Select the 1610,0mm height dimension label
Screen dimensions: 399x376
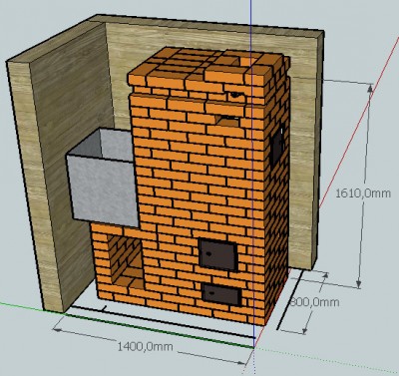click(x=363, y=193)
